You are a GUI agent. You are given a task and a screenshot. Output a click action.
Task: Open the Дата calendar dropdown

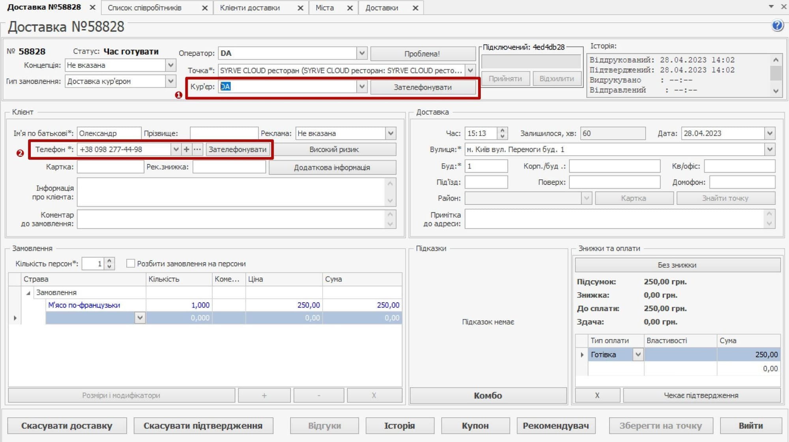770,133
